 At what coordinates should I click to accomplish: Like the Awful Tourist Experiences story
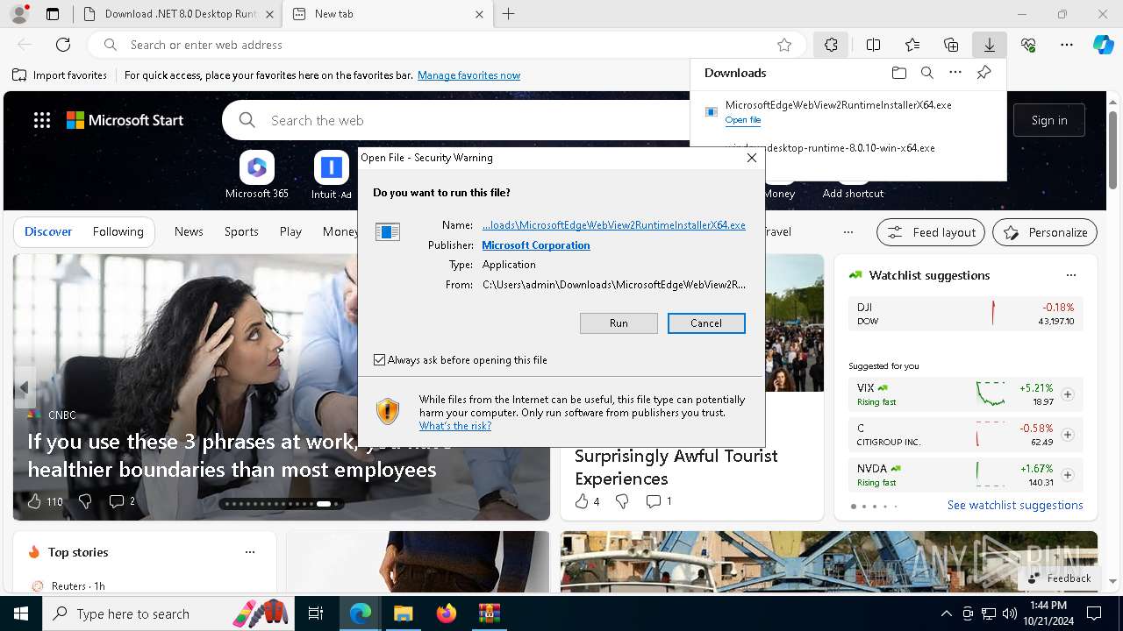point(587,501)
